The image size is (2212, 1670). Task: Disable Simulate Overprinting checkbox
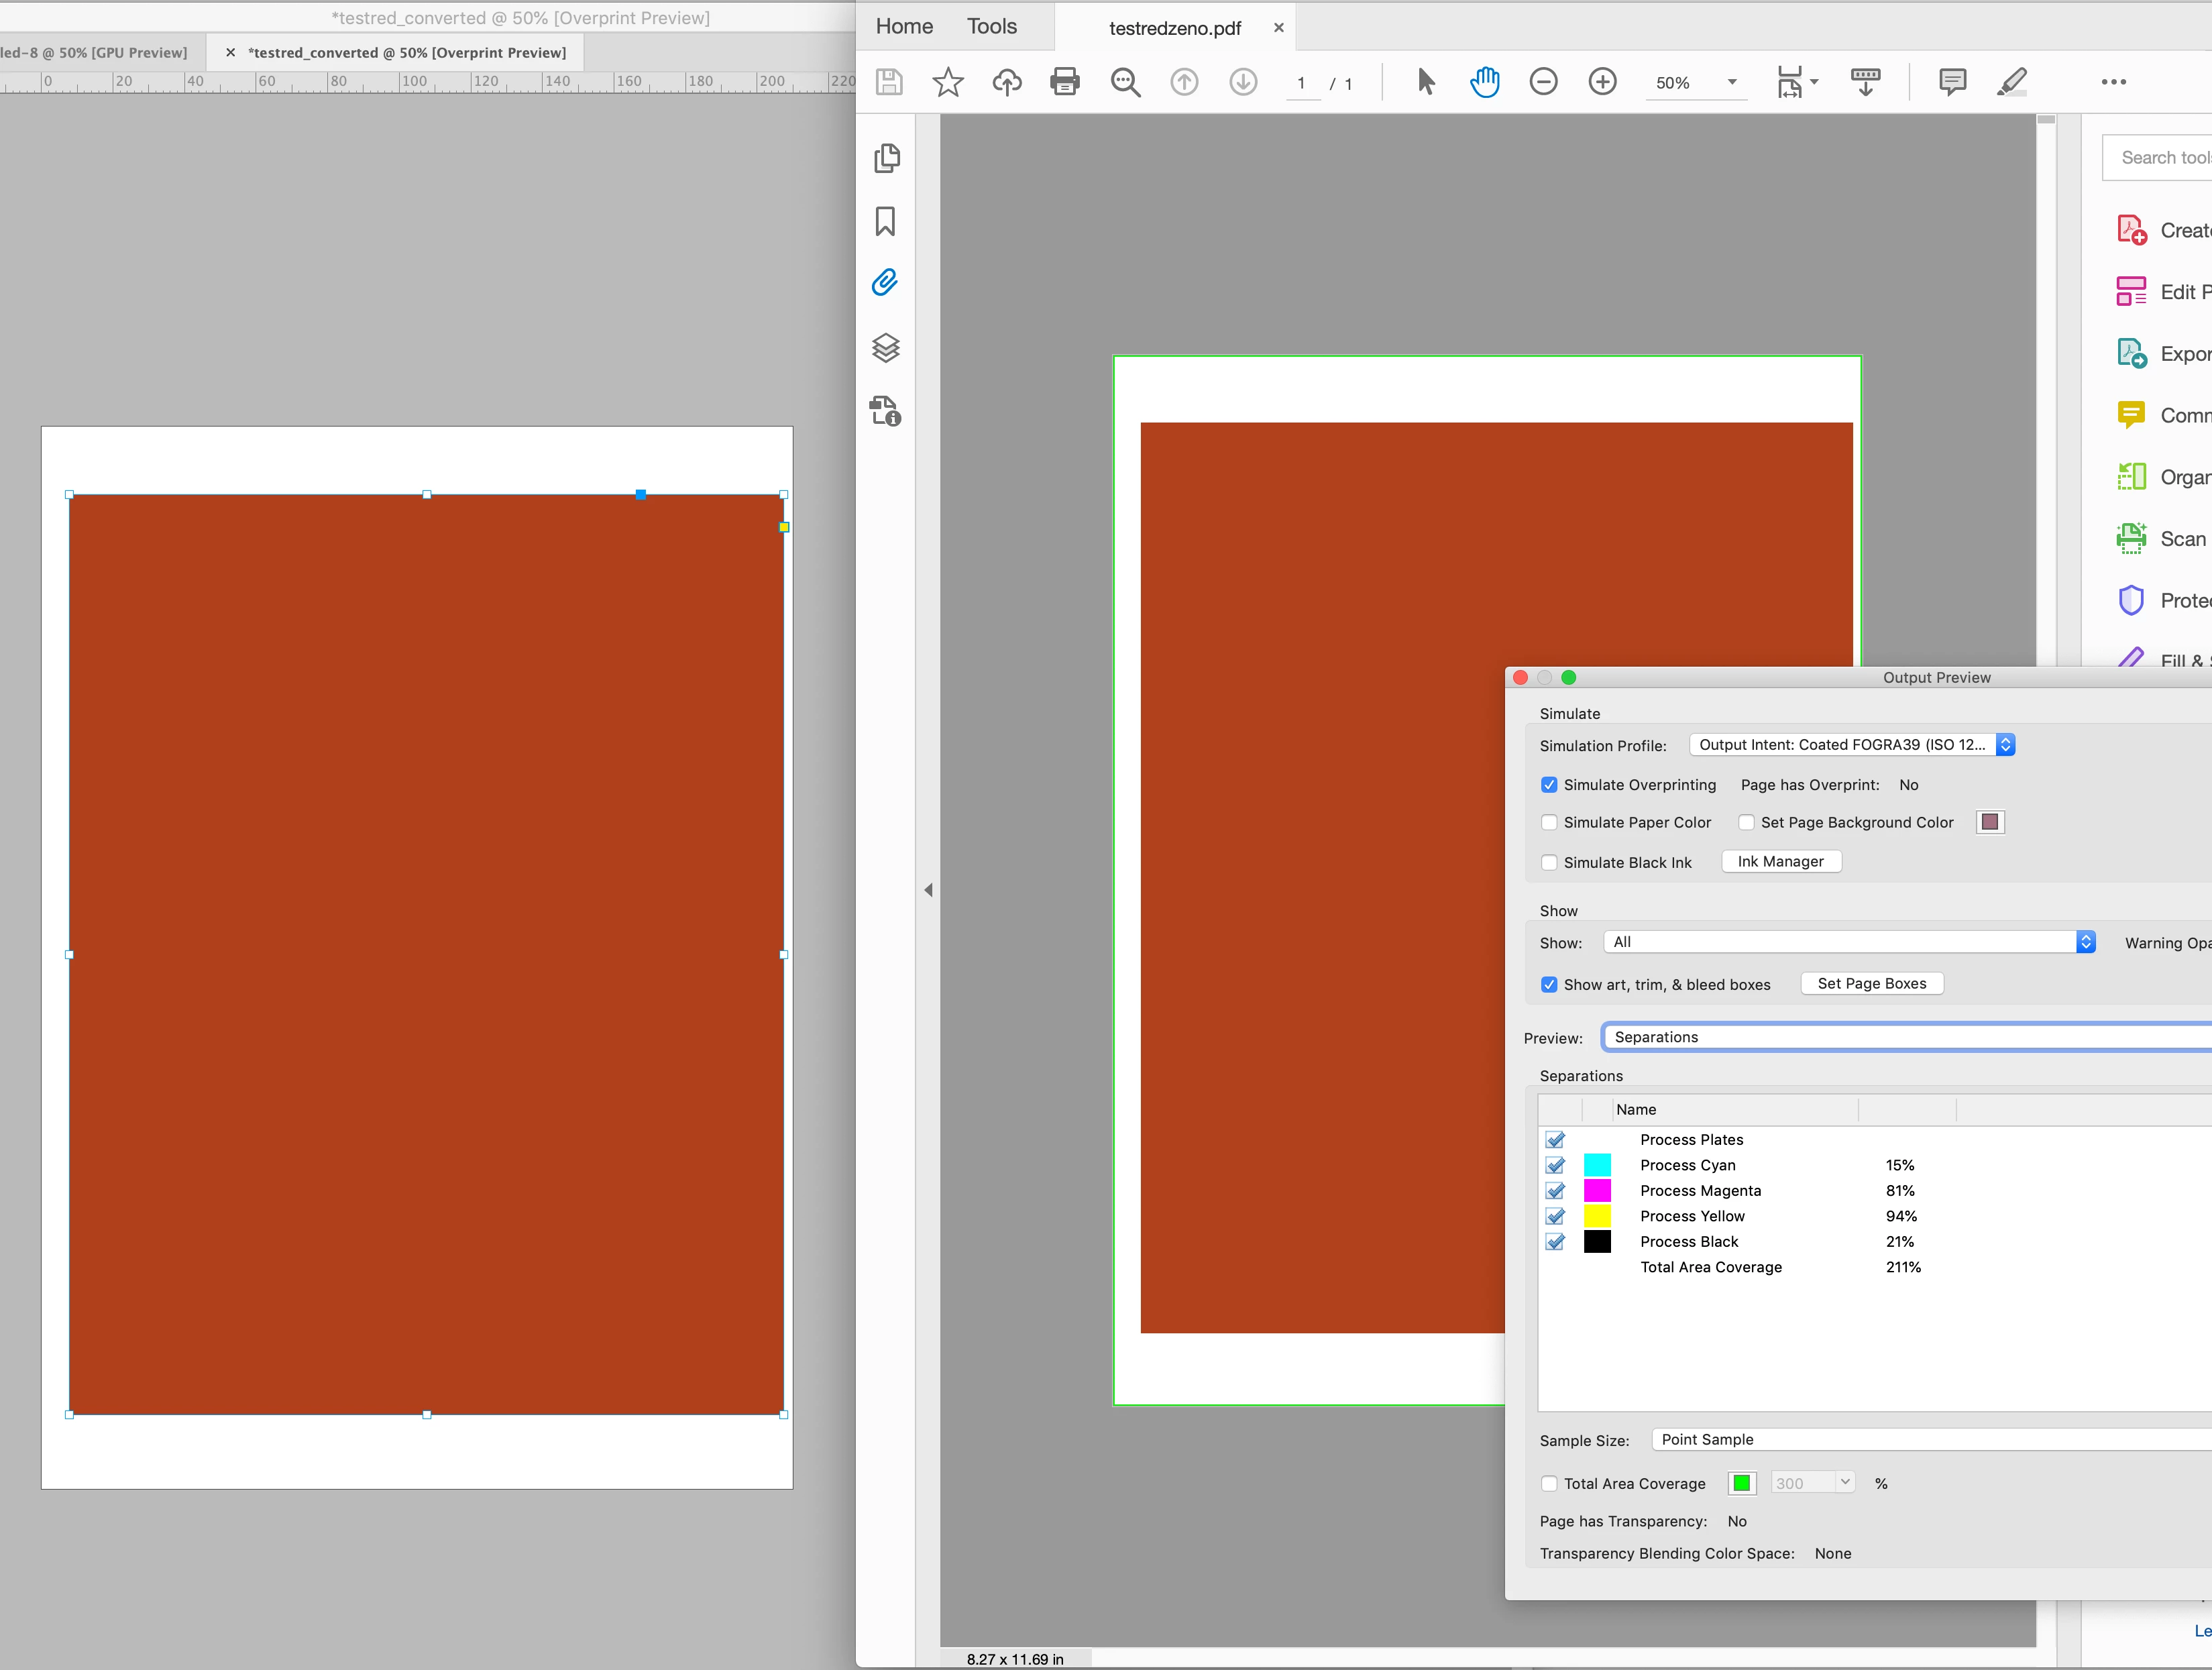pos(1549,785)
